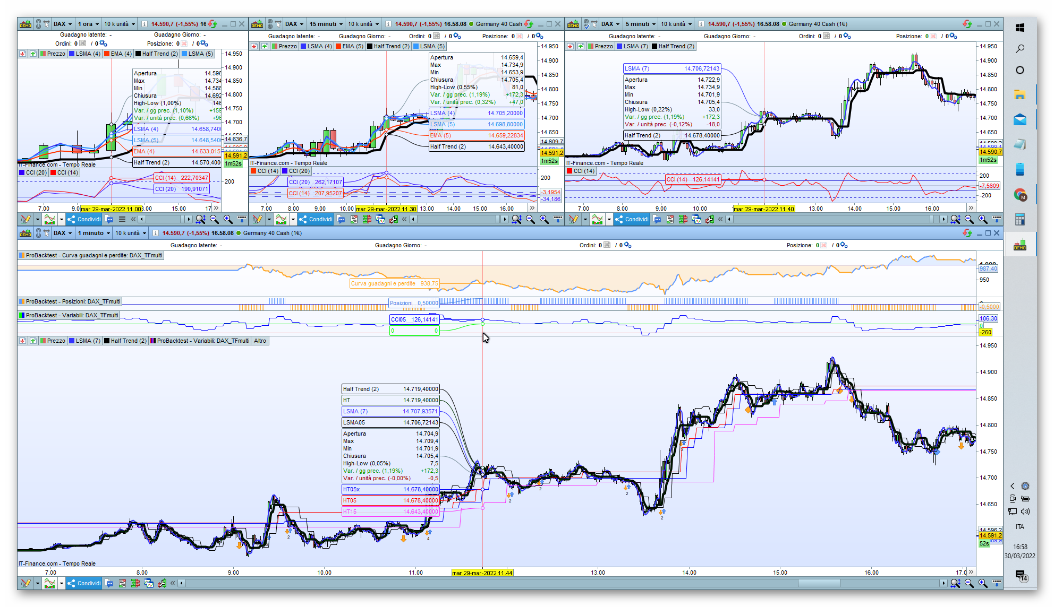Click Condividi in the 1 minuto chart toolbar
The width and height of the screenshot is (1054, 607).
pyautogui.click(x=84, y=583)
